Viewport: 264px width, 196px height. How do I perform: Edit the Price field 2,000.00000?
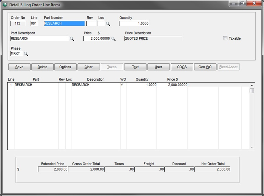point(97,39)
